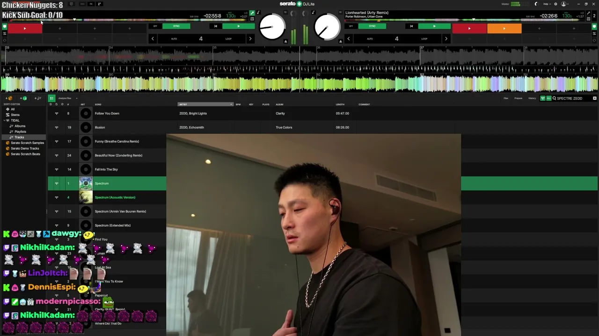Viewport: 599px width, 336px height.
Task: Toggle the FX panel button
Action: pyautogui.click(x=91, y=4)
